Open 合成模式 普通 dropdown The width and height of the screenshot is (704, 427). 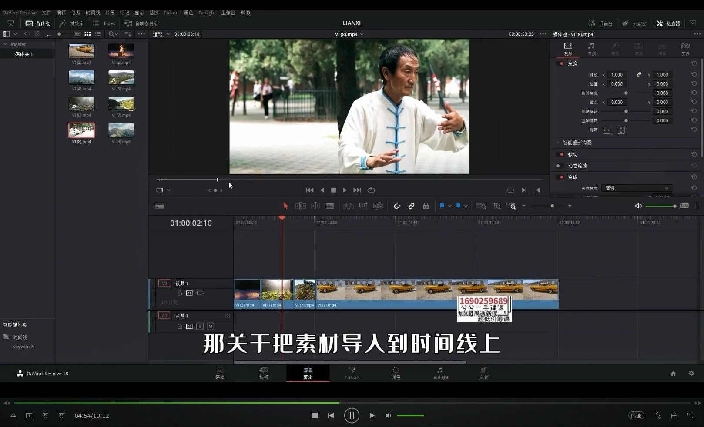[637, 188]
